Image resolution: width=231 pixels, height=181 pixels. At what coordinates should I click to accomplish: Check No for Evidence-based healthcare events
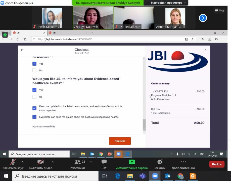pos(34,97)
